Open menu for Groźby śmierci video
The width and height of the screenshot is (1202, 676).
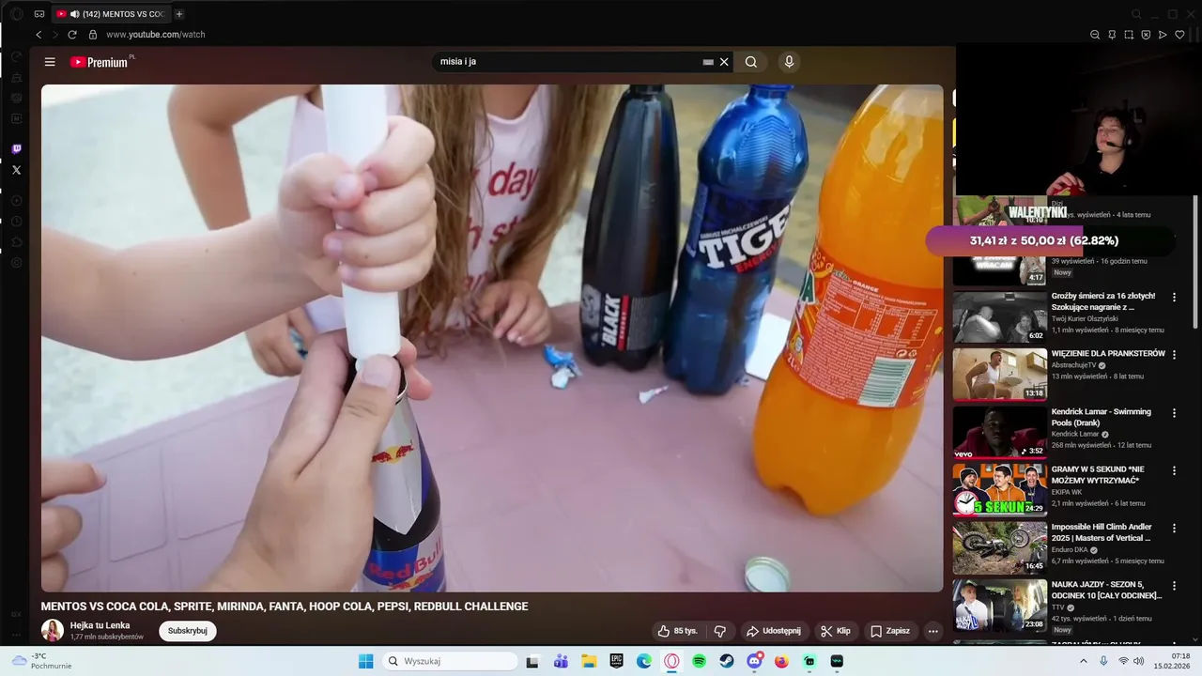tap(1174, 297)
